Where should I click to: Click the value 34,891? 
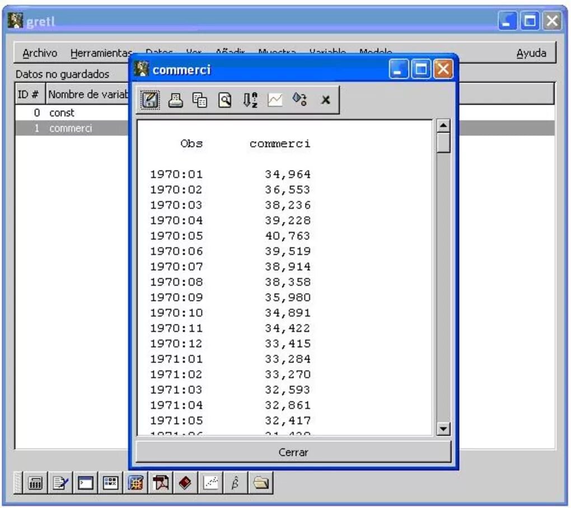pos(288,313)
